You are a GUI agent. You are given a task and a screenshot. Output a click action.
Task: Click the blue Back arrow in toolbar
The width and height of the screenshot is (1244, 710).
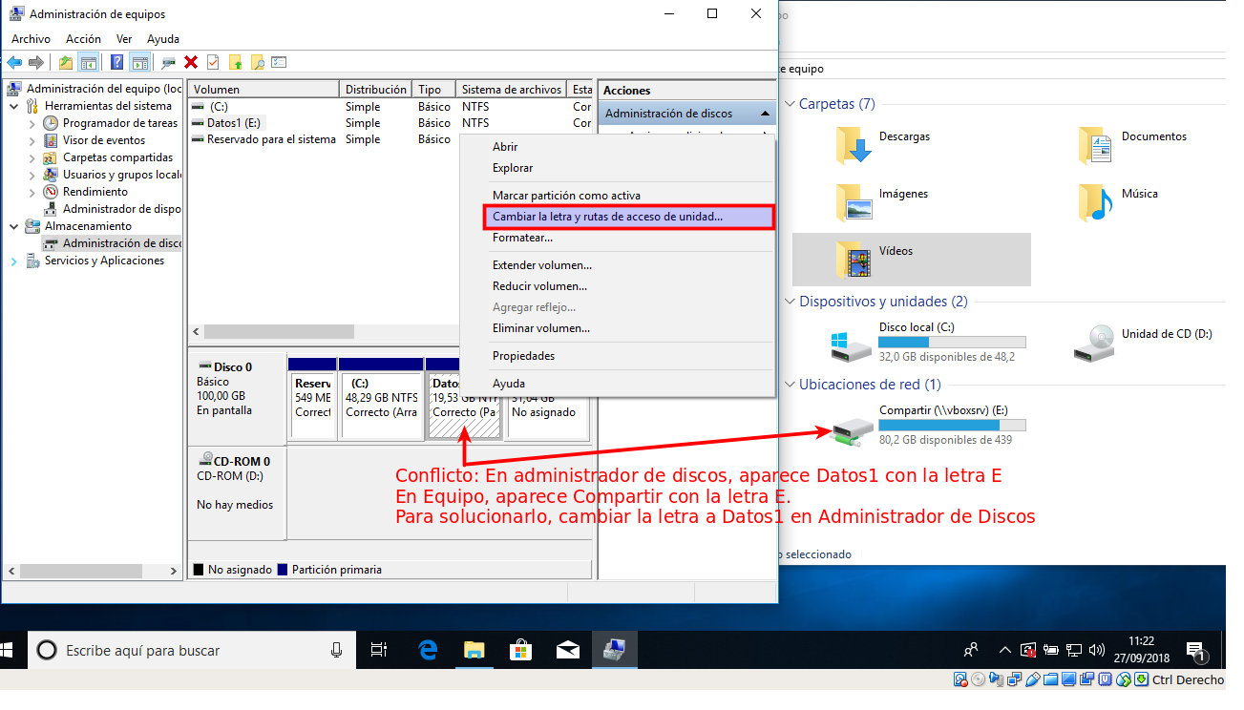click(14, 62)
